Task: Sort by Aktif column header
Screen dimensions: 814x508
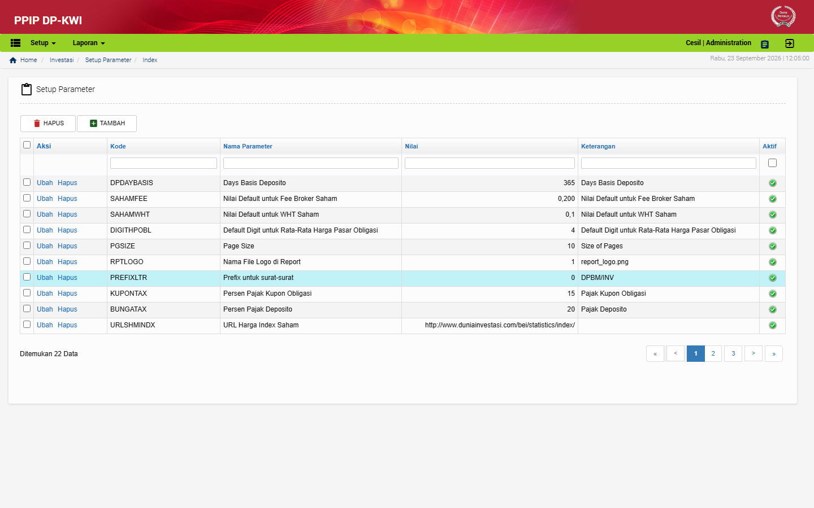Action: click(769, 146)
